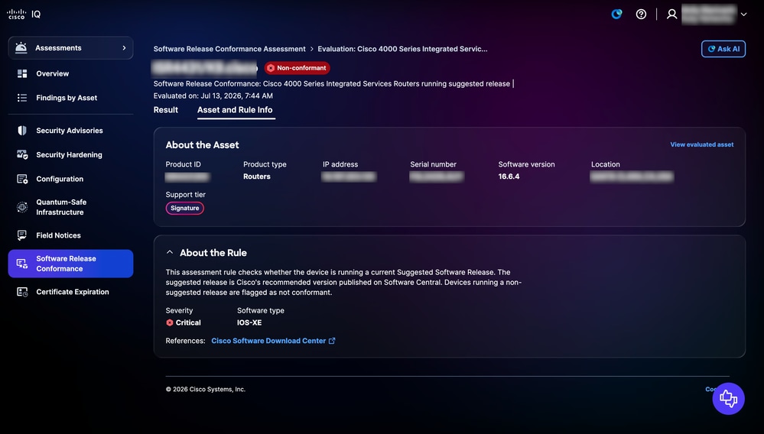764x434 pixels.
Task: Expand the user account dropdown chevron
Action: click(x=743, y=15)
